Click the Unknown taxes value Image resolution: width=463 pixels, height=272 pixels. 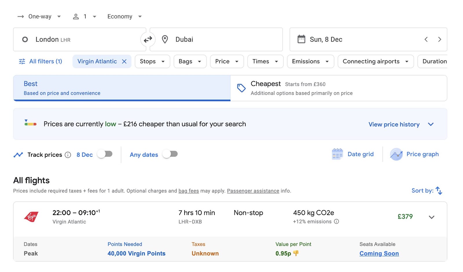[x=205, y=253]
